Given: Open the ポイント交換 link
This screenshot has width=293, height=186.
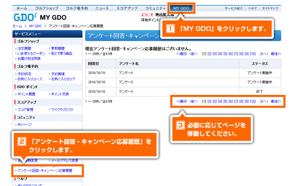Looking at the screenshot, I should [60, 94].
